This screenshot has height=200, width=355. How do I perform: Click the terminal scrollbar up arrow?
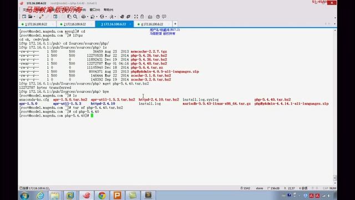(x=335, y=30)
